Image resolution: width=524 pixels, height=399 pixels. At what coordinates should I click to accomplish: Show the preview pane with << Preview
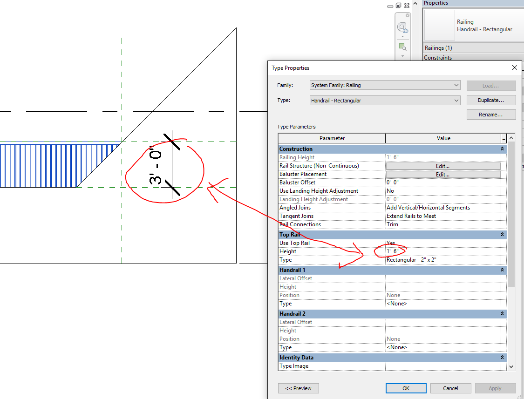pos(298,388)
